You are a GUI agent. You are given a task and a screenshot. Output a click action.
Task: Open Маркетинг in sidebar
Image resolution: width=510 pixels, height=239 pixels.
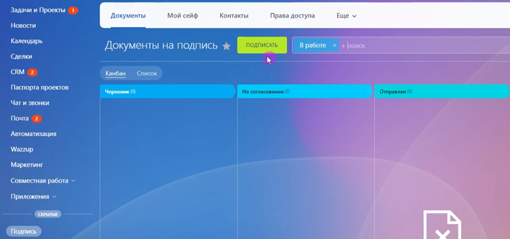tap(27, 165)
